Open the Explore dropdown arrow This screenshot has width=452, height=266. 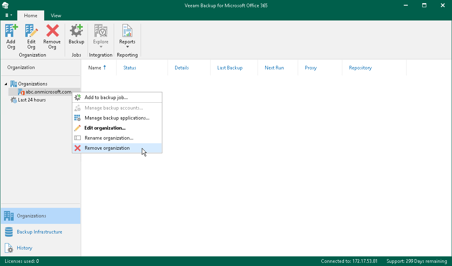100,47
